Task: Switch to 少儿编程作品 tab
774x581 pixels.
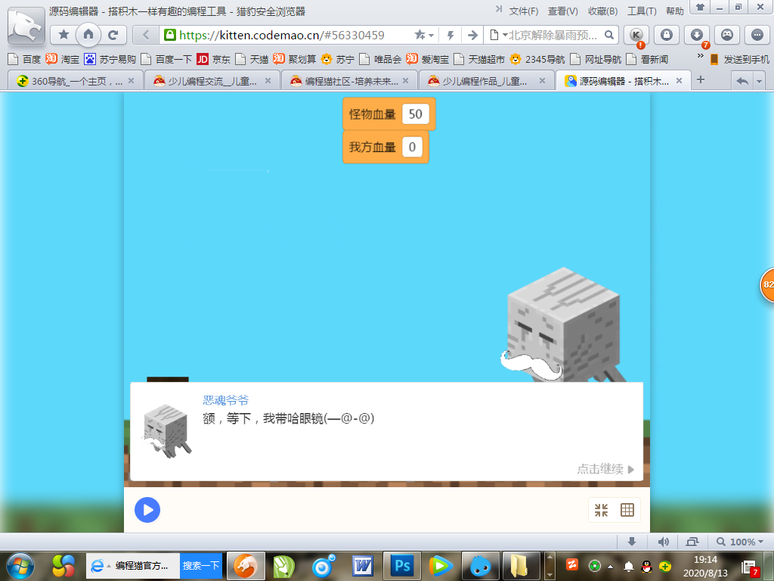Action: [x=487, y=81]
